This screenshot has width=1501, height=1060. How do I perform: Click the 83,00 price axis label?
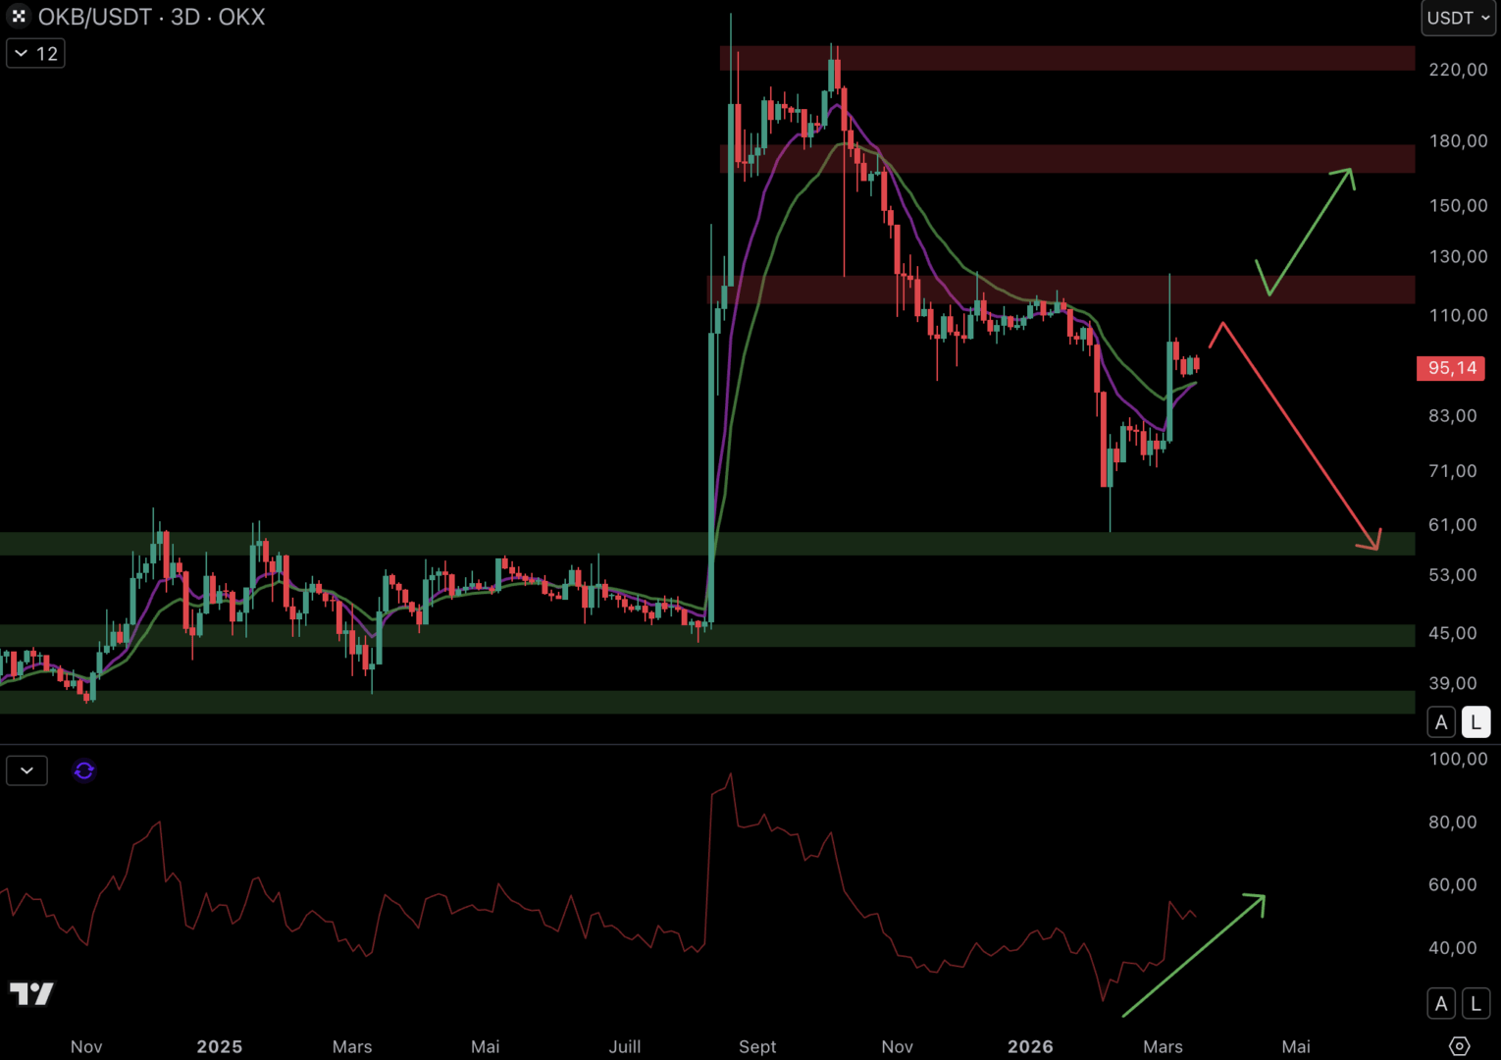pos(1453,416)
